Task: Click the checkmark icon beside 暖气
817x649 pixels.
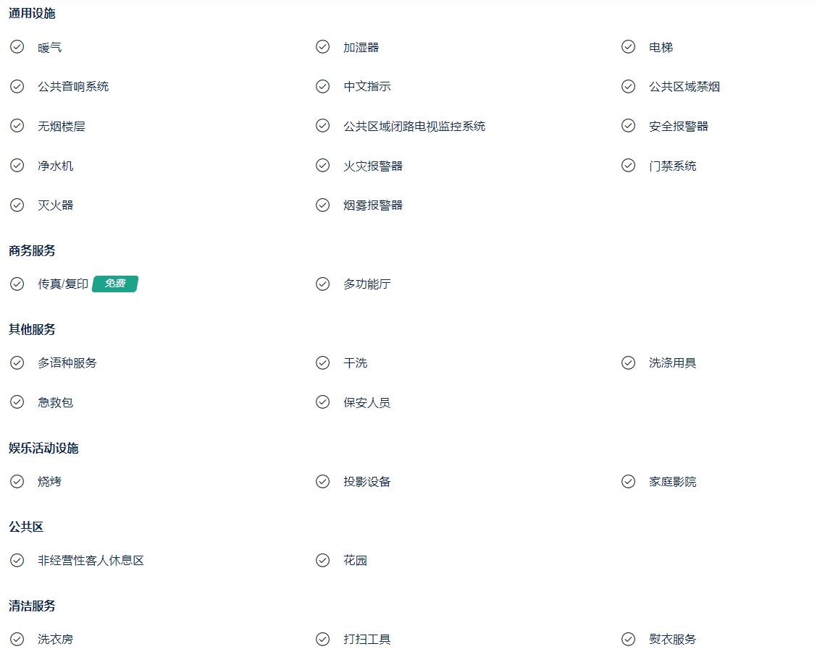Action: pyautogui.click(x=17, y=47)
